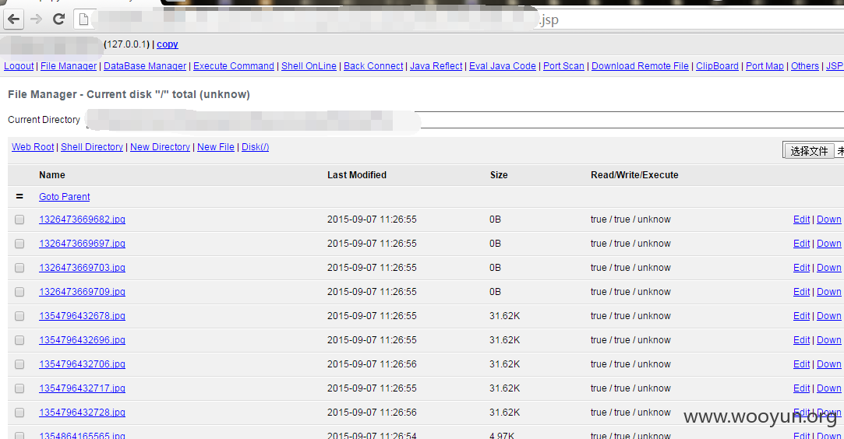Screen dimensions: 844x439
Task: Open file 1354796432696.jpg
Action: coord(82,340)
